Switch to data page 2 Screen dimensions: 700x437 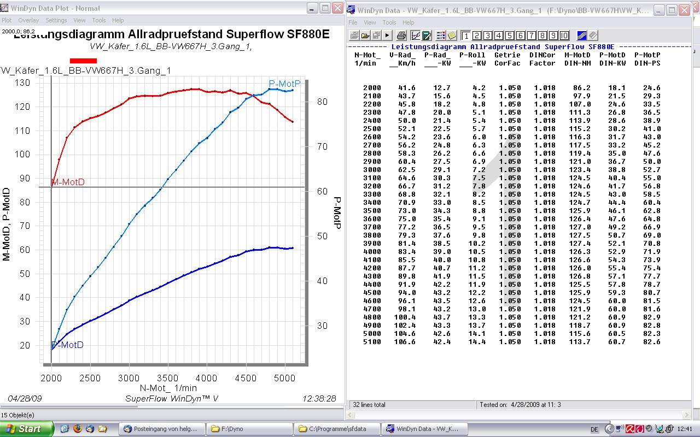[x=477, y=36]
